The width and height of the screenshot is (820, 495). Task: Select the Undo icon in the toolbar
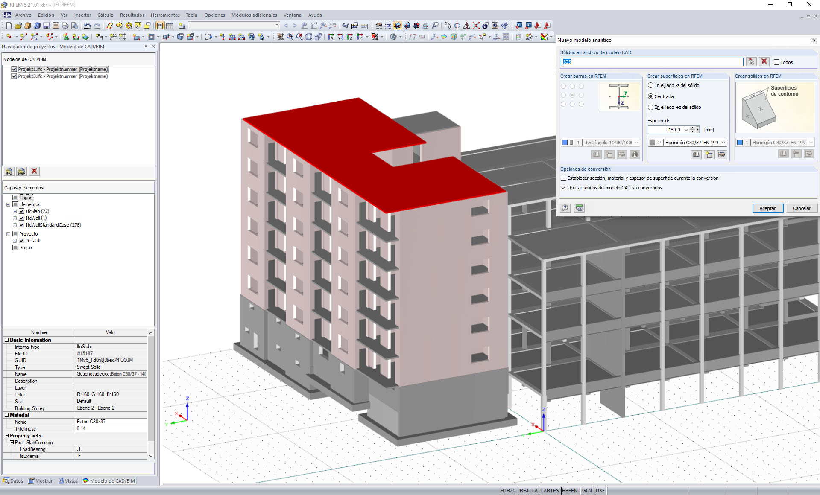[87, 26]
